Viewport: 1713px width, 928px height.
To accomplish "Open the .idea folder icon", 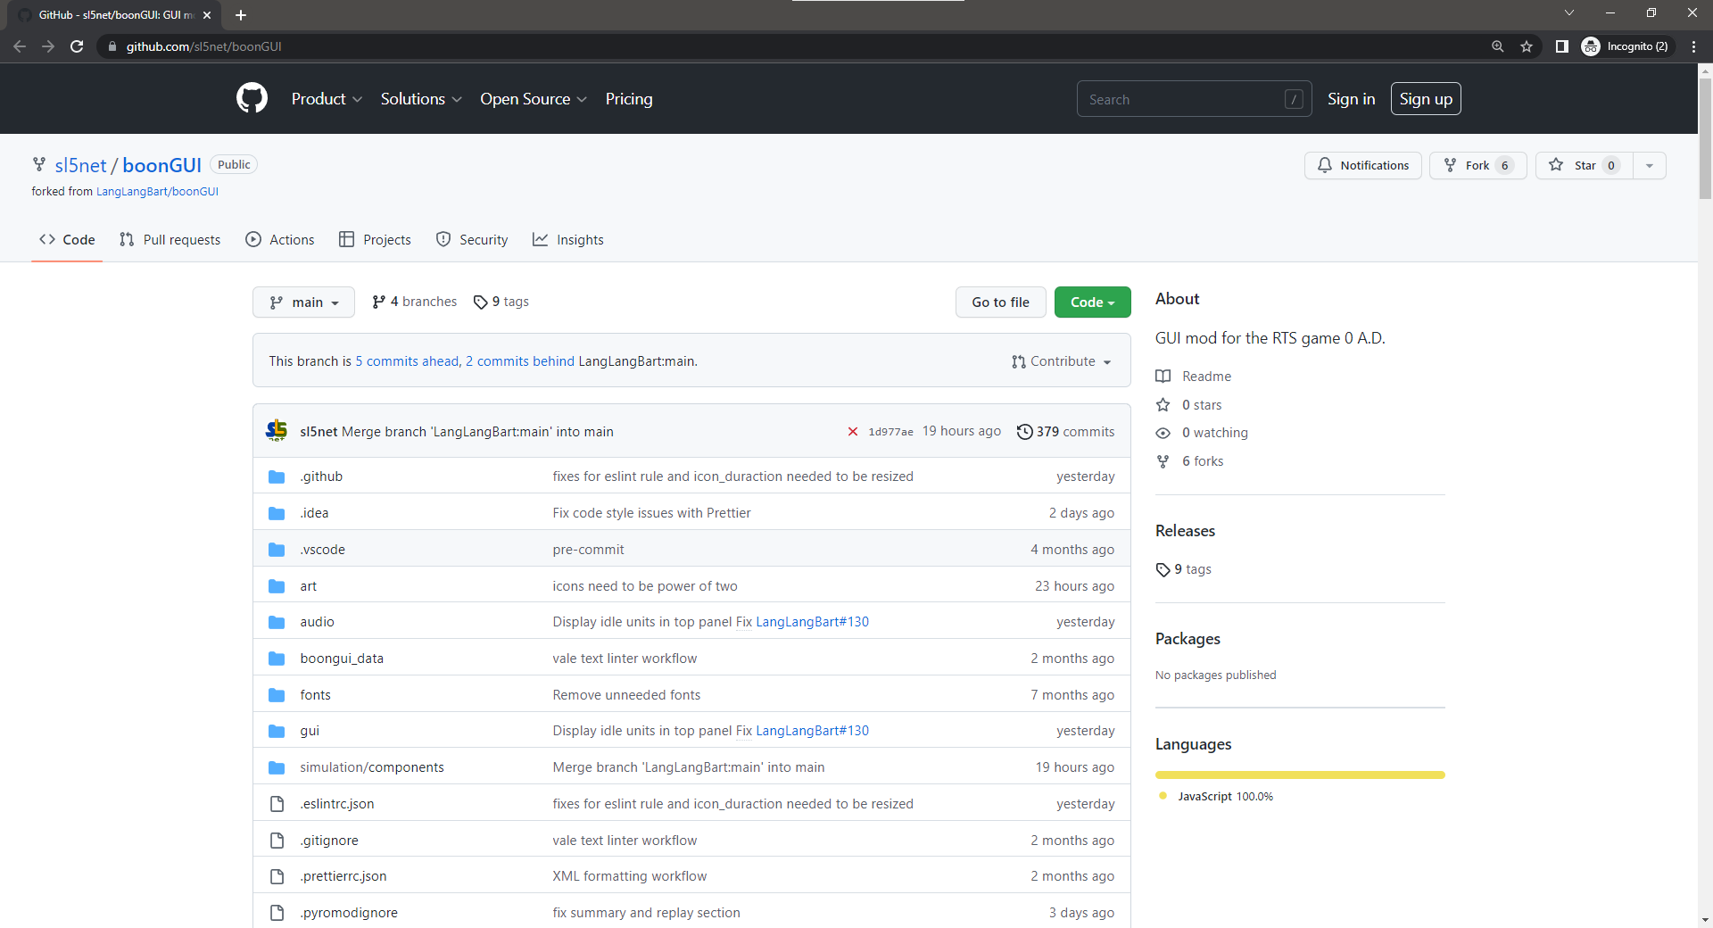I will (x=277, y=513).
